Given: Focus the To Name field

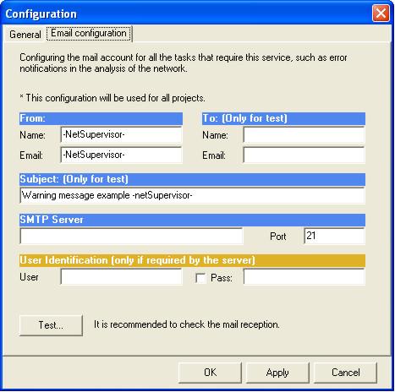Looking at the screenshot, I should (304, 134).
